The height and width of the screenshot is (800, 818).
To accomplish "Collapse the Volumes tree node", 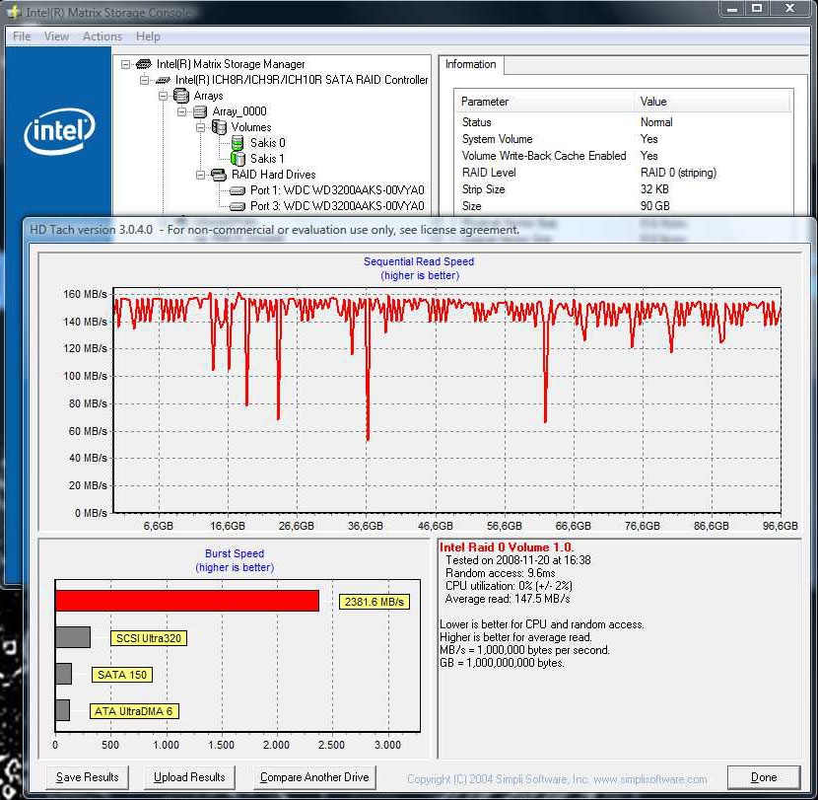I will tap(201, 127).
